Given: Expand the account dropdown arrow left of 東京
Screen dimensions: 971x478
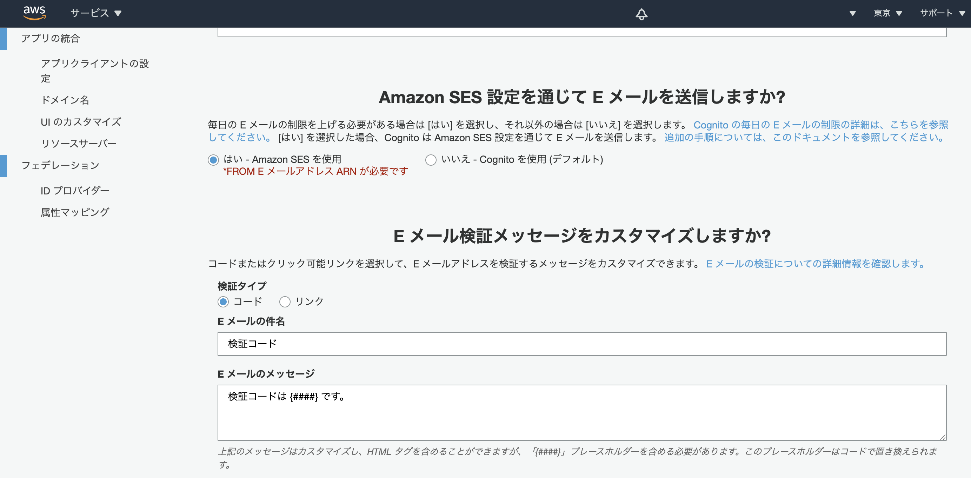Looking at the screenshot, I should (852, 14).
